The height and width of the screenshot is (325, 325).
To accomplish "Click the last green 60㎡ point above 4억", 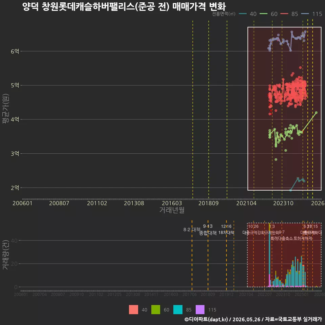I will (316, 112).
